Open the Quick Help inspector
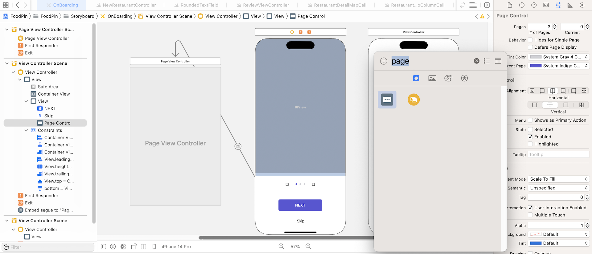 (534, 5)
